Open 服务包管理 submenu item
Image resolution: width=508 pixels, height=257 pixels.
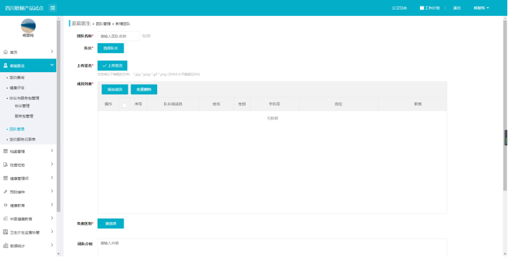24,116
